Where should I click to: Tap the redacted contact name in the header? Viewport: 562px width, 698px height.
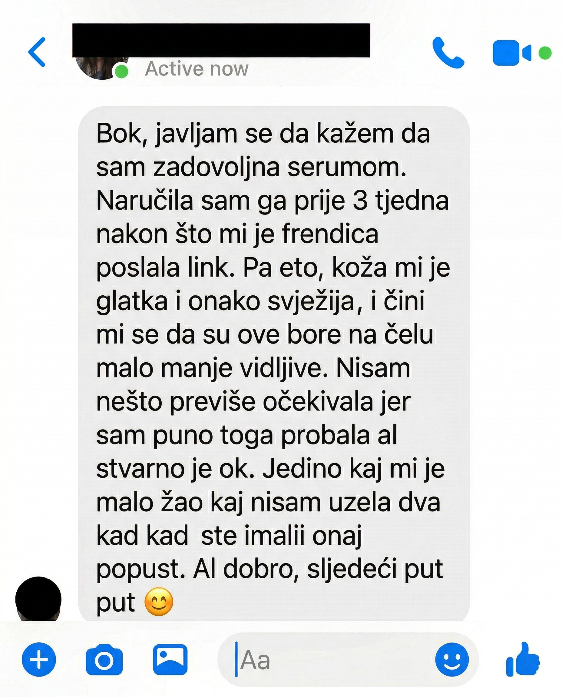[221, 40]
